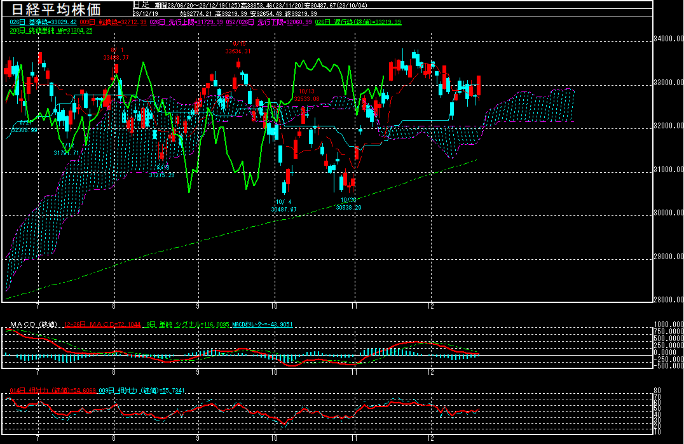Click month 8 on the price chart axis
The width and height of the screenshot is (684, 444).
114,306
